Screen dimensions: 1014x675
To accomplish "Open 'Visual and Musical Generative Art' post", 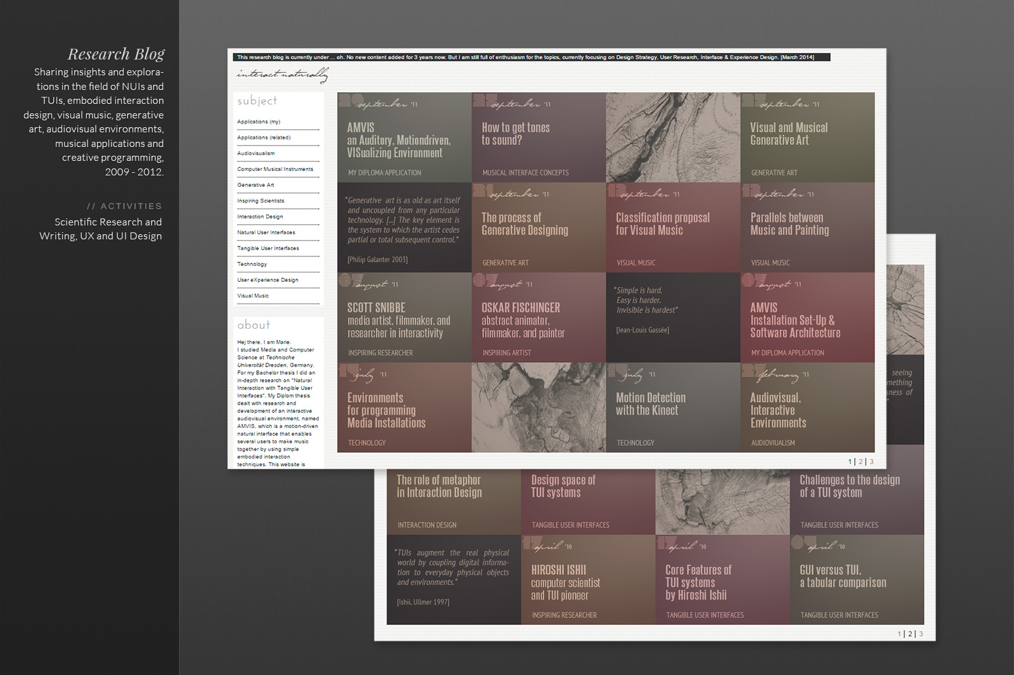I will click(807, 137).
